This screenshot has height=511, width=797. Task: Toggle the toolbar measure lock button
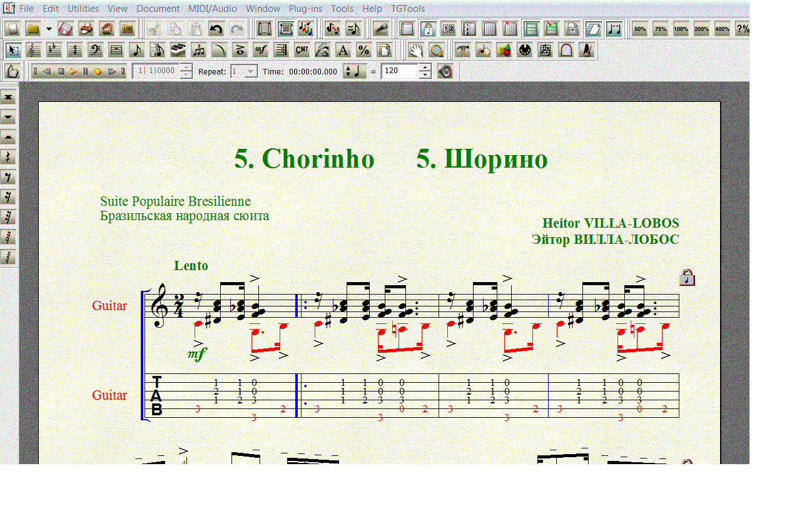[x=428, y=29]
